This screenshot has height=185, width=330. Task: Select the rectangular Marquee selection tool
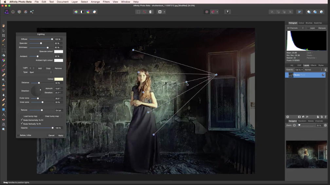pos(4,50)
